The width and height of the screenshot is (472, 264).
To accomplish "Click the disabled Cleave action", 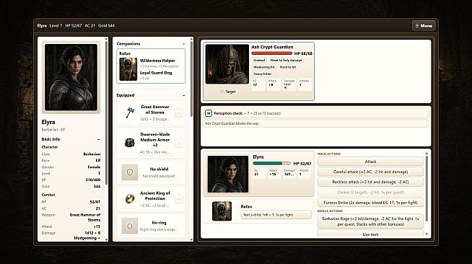I will (x=370, y=192).
